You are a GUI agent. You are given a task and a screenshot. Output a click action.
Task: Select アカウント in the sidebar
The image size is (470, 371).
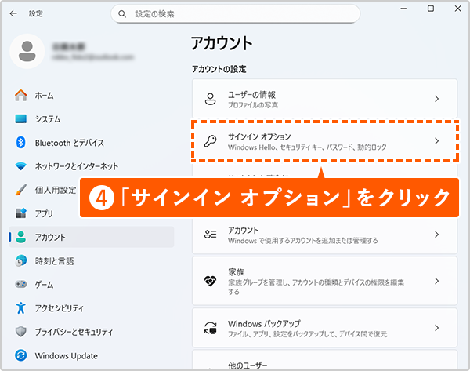(50, 237)
